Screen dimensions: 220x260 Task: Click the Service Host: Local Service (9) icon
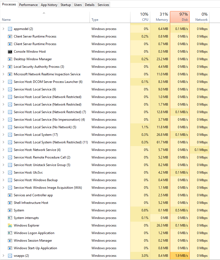pos(10,89)
